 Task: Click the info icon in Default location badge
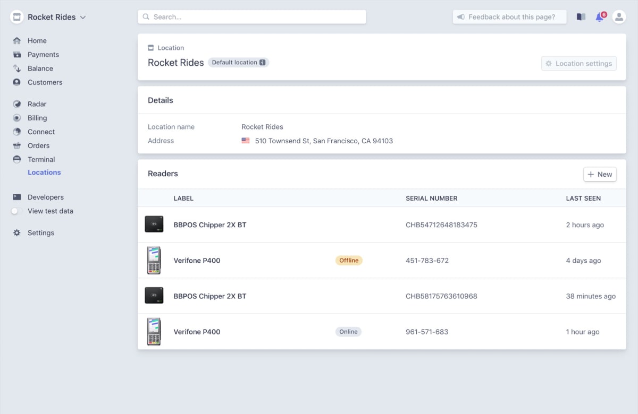coord(262,63)
